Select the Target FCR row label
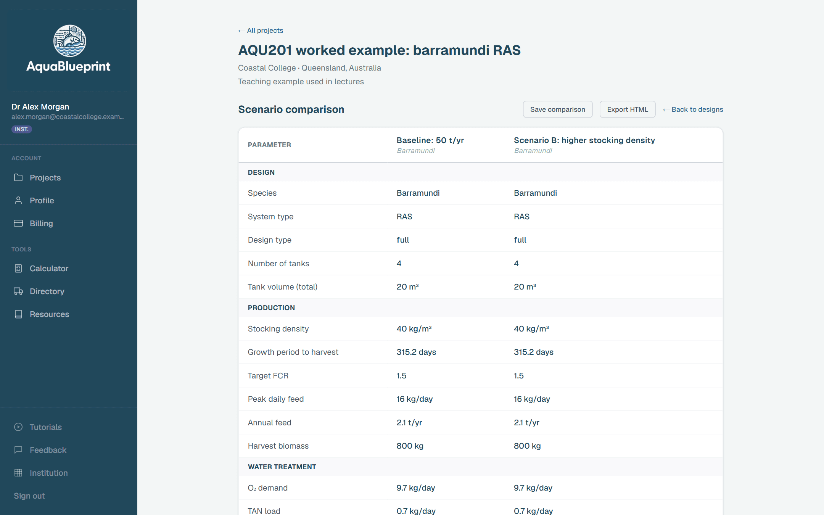824x515 pixels. pos(268,376)
